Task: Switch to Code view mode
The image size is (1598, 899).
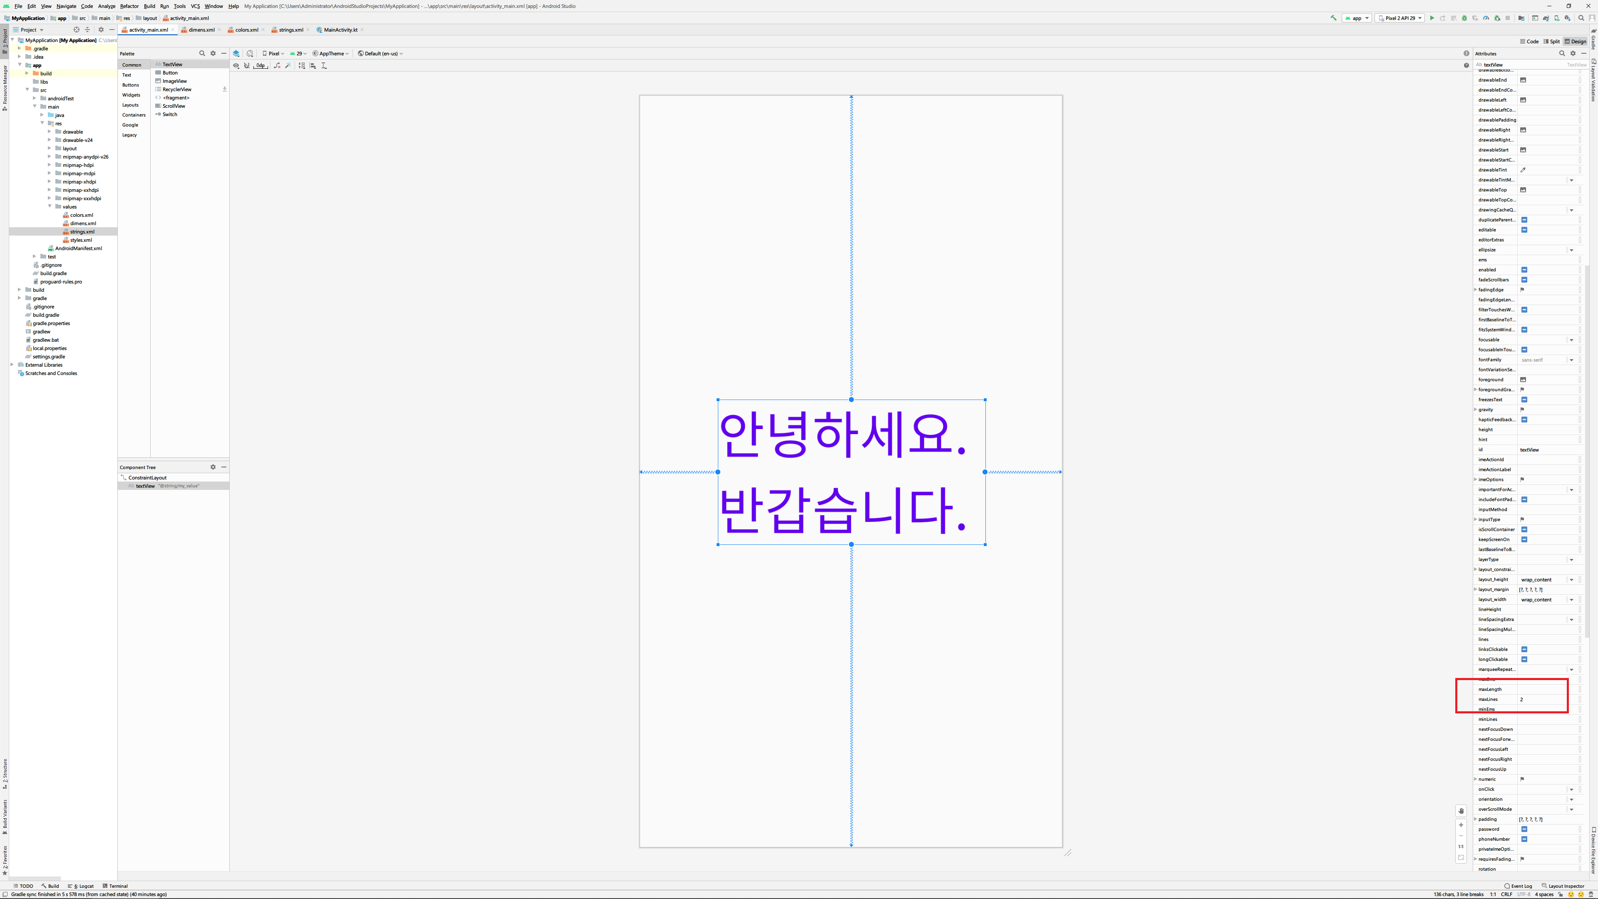Action: 1529,42
